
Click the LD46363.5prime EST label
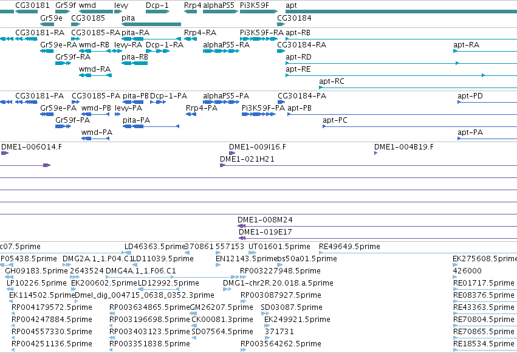click(x=155, y=247)
